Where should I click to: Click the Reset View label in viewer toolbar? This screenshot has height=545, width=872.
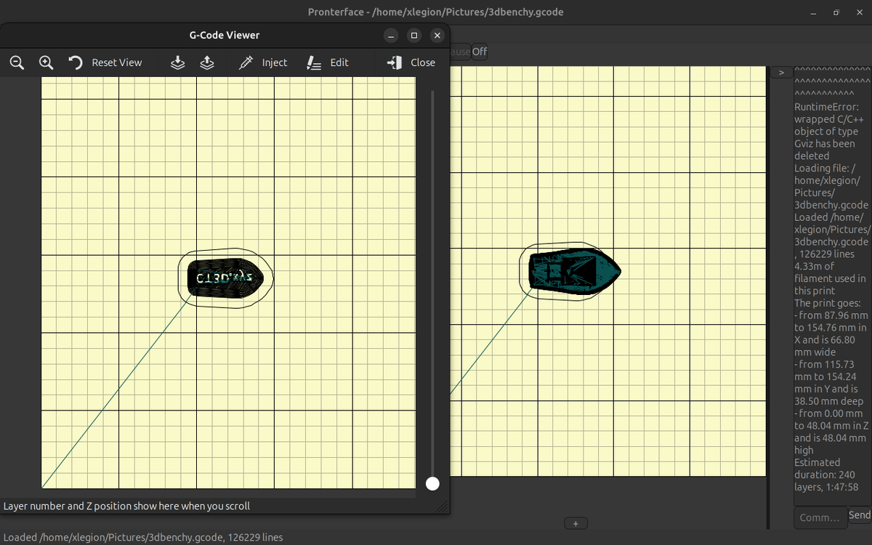tap(117, 62)
